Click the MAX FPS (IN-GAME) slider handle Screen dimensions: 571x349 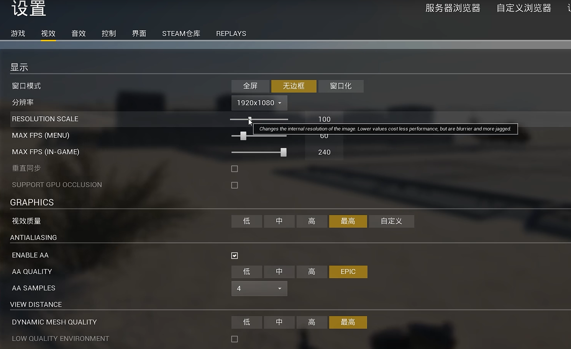(284, 152)
